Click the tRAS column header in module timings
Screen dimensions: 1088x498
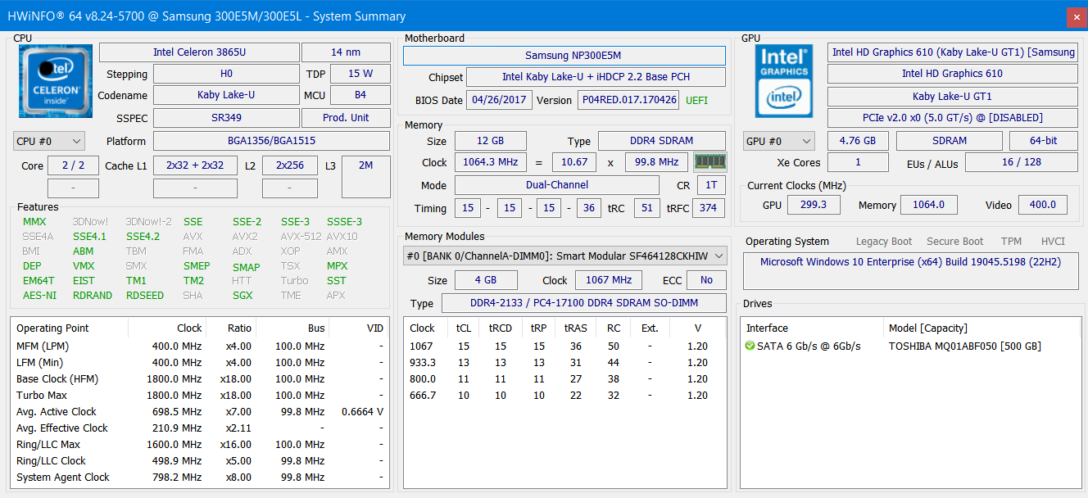tap(576, 328)
